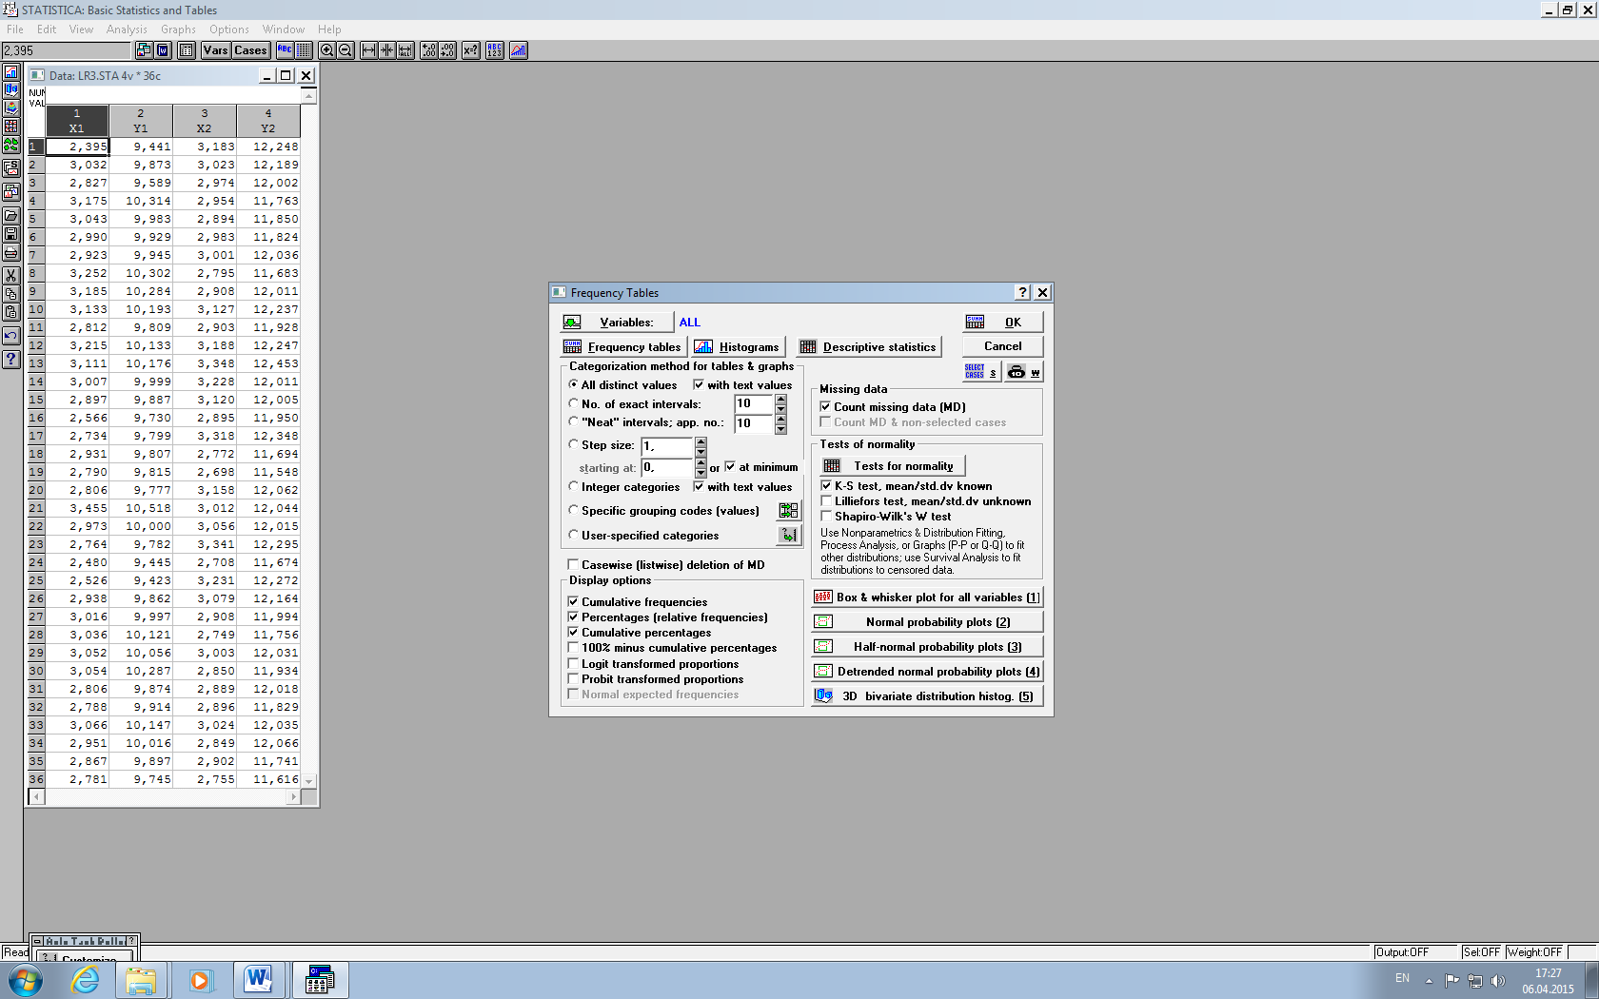Screen dimensions: 1599x999
Task: Click the Variables button in dialog
Action: pos(617,322)
